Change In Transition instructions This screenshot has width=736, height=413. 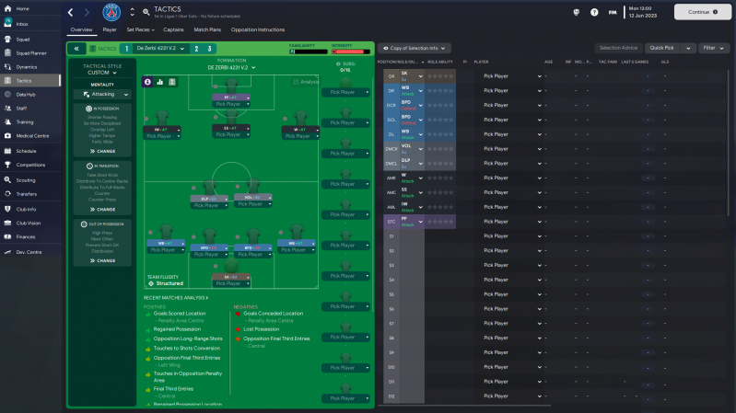point(102,210)
